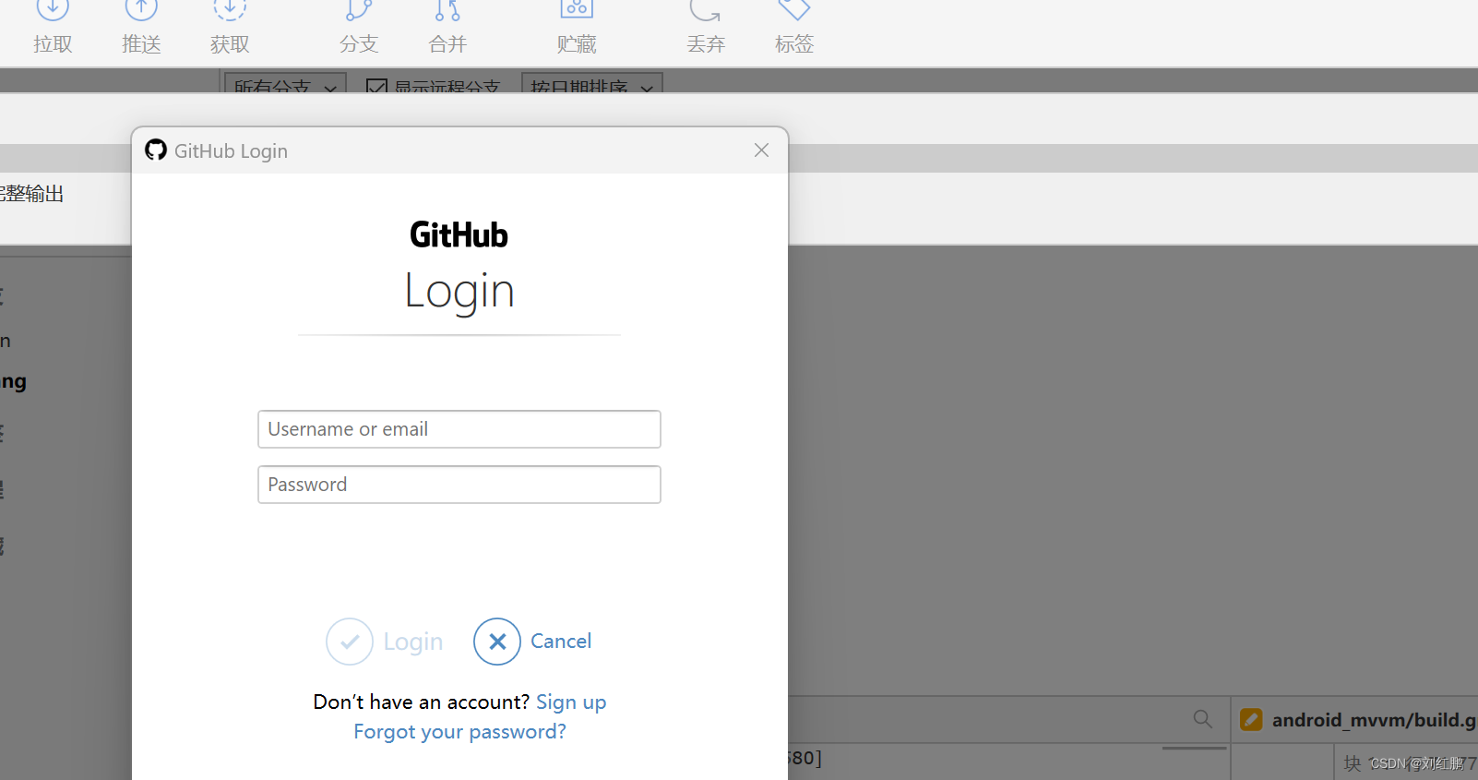Open the all branches dropdown
The width and height of the screenshot is (1478, 780).
(285, 83)
